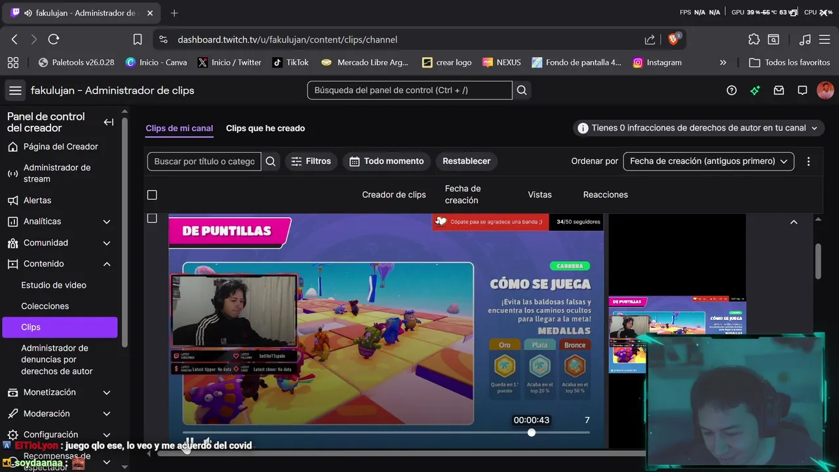Show more bookmarks chevron
The image size is (839, 472).
pyautogui.click(x=723, y=62)
